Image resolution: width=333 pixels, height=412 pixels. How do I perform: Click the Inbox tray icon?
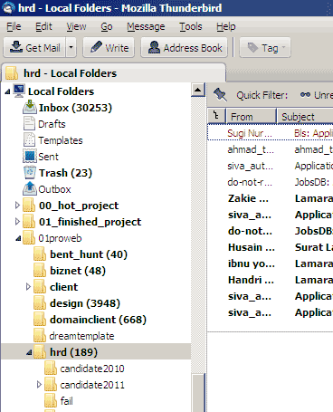pyautogui.click(x=30, y=108)
